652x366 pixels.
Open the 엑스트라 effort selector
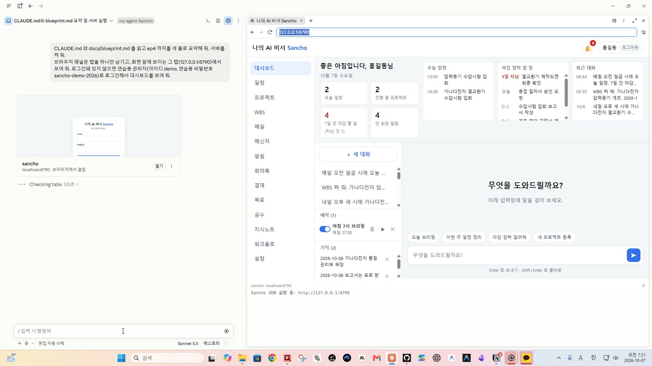click(211, 344)
